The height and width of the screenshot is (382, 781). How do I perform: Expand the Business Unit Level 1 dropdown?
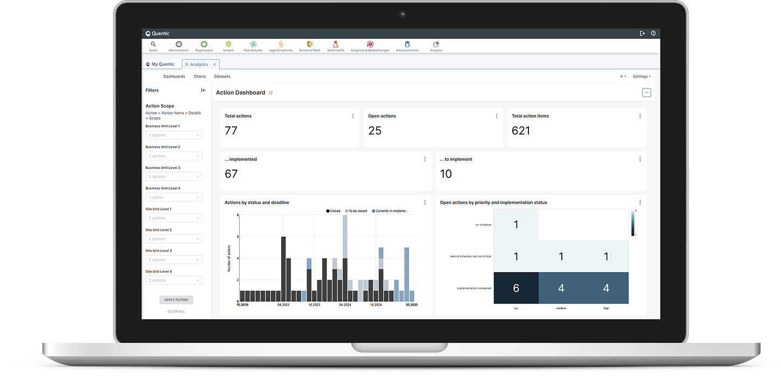click(x=174, y=135)
